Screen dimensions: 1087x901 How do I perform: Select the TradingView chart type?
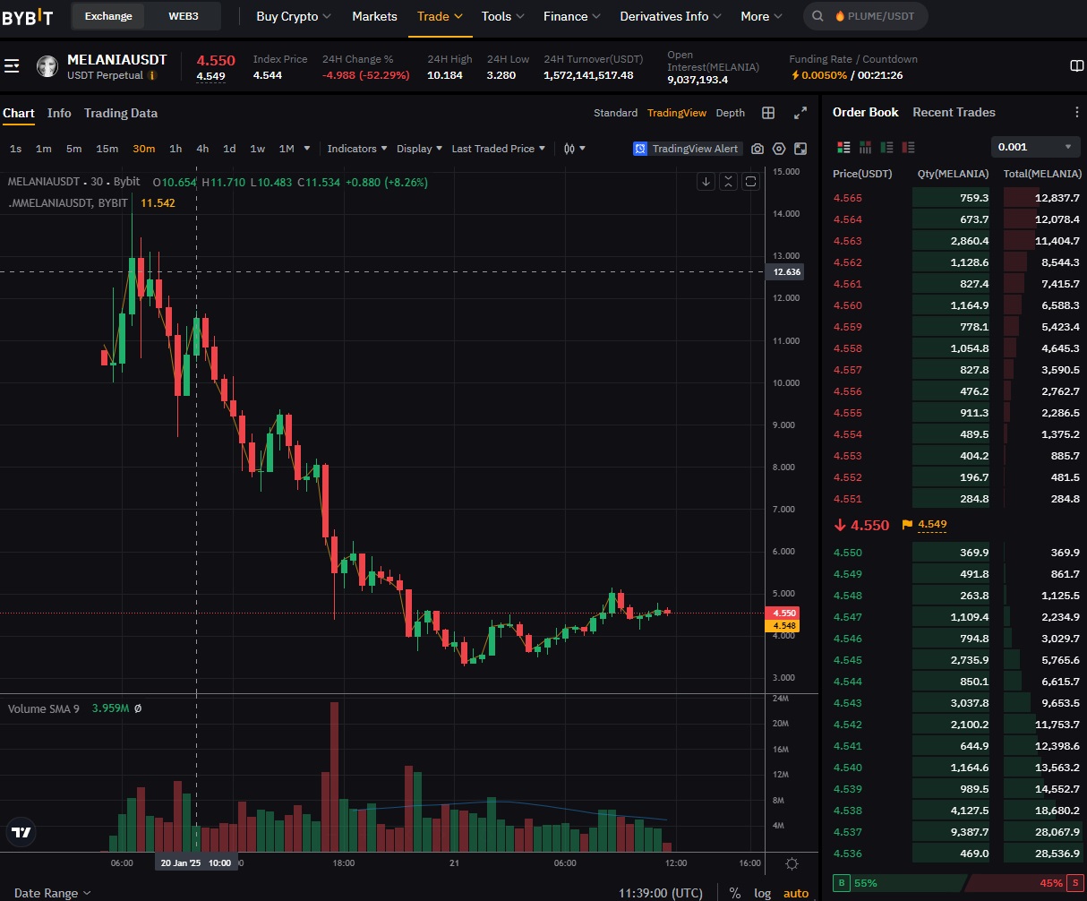677,113
